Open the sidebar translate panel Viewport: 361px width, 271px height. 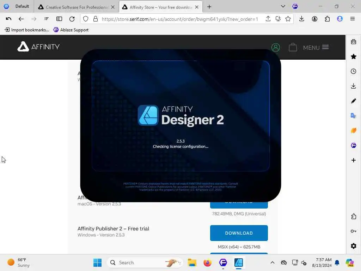354,115
